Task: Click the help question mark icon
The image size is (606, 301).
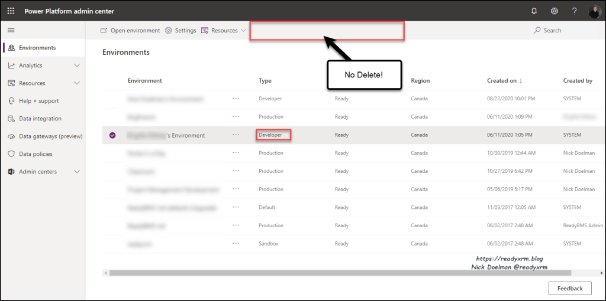Action: click(574, 11)
